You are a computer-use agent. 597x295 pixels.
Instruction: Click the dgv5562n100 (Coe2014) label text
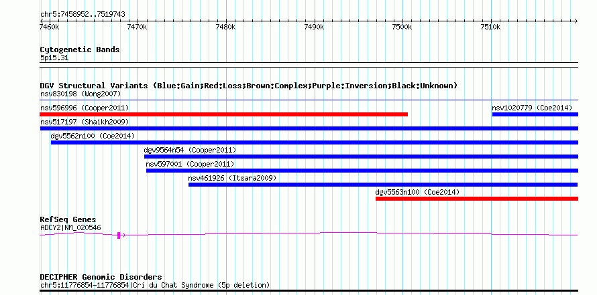93,136
